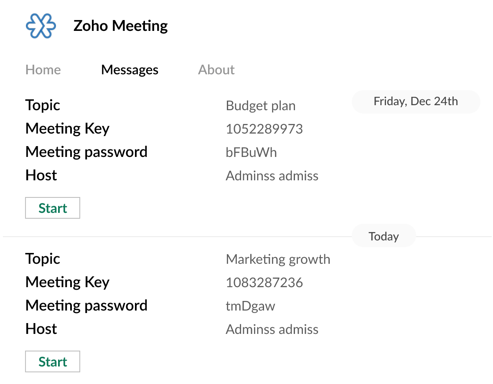
Task: Select the Friday, Dec 24th date pill
Action: (x=415, y=101)
